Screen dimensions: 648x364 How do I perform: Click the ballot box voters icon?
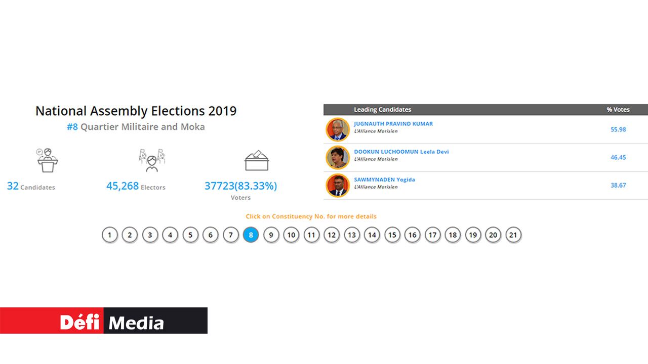pyautogui.click(x=257, y=160)
